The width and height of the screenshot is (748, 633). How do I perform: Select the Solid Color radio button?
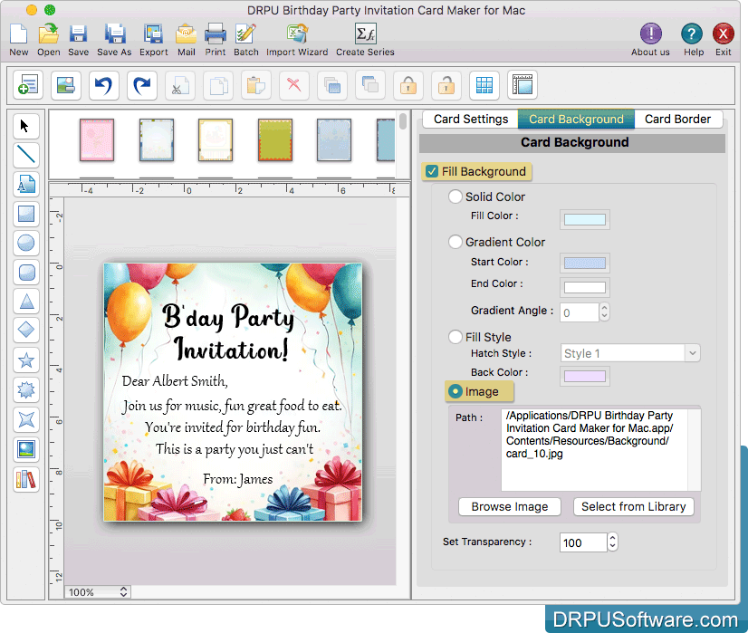(x=456, y=197)
